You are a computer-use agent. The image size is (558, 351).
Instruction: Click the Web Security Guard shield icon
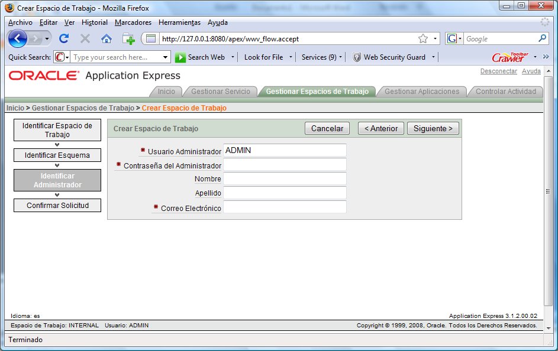click(x=356, y=57)
